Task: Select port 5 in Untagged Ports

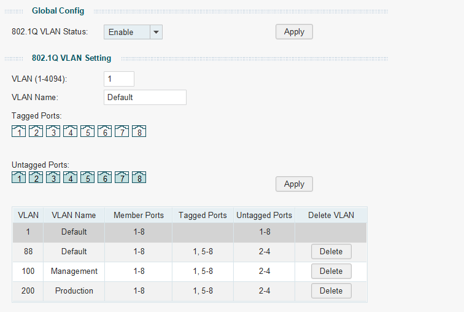Action: tap(87, 177)
